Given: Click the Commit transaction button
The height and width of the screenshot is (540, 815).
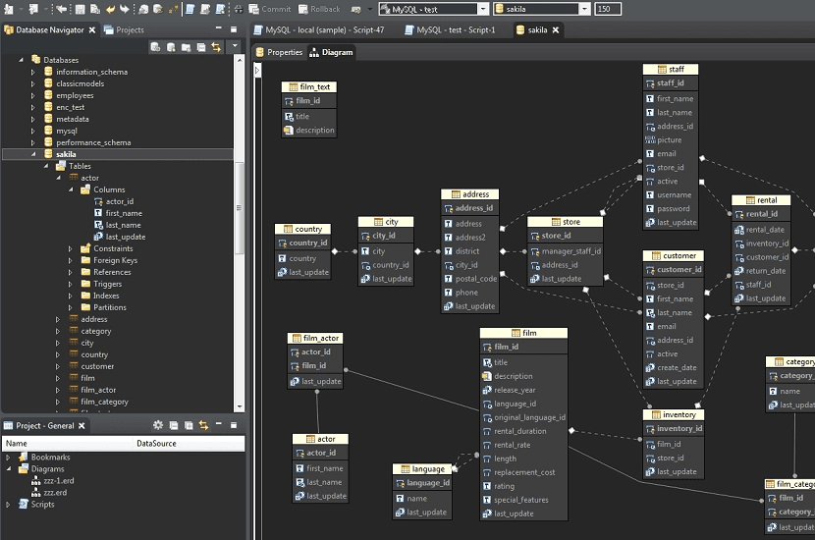Looking at the screenshot, I should coord(269,9).
